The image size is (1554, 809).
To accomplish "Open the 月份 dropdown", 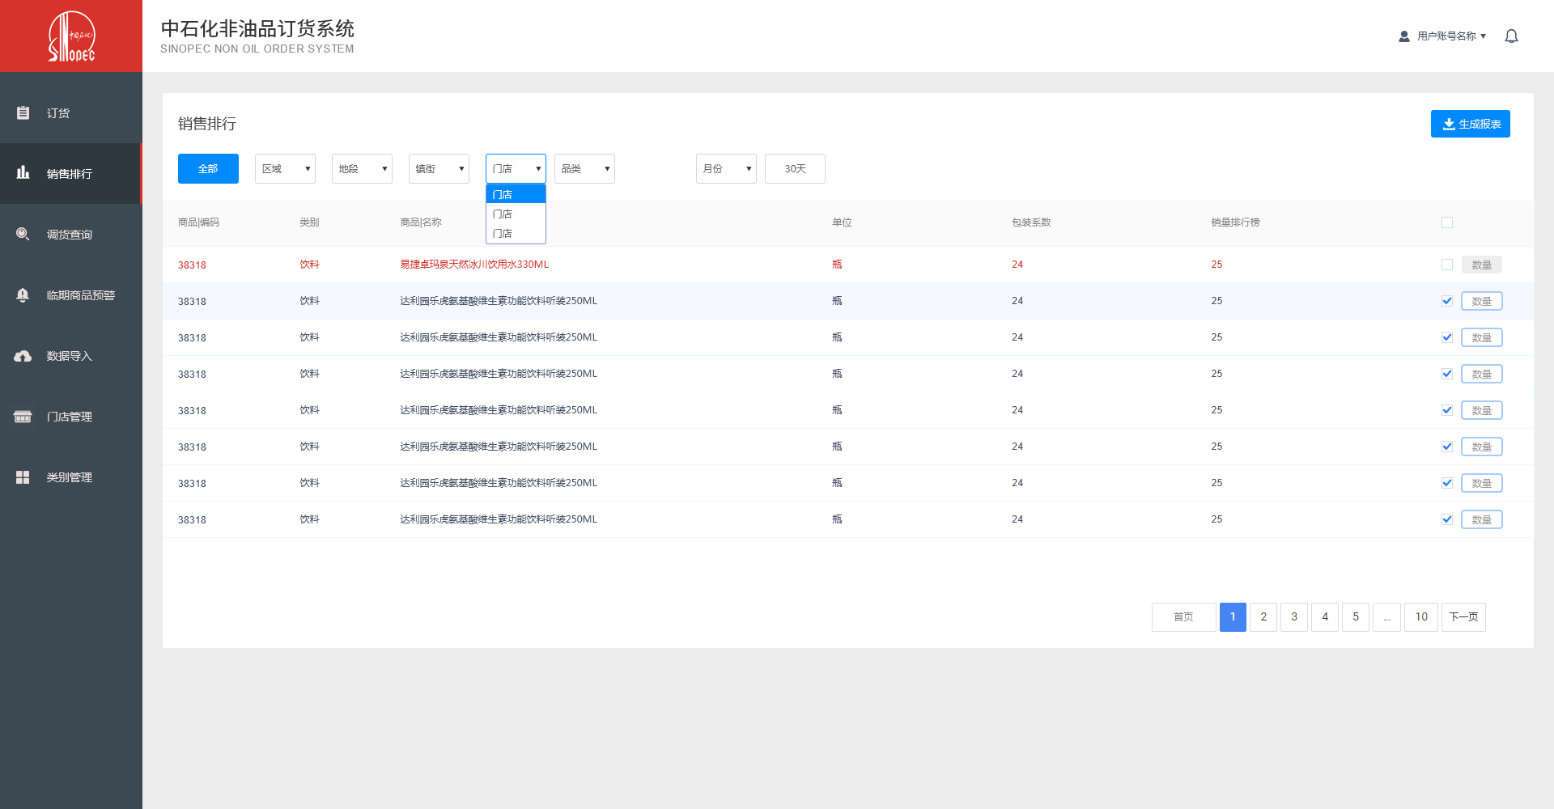I will pos(726,169).
